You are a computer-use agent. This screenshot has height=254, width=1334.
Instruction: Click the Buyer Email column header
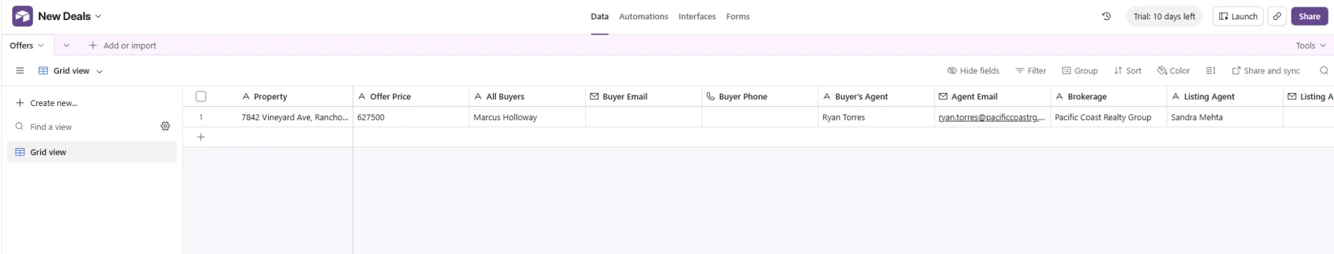pos(644,97)
